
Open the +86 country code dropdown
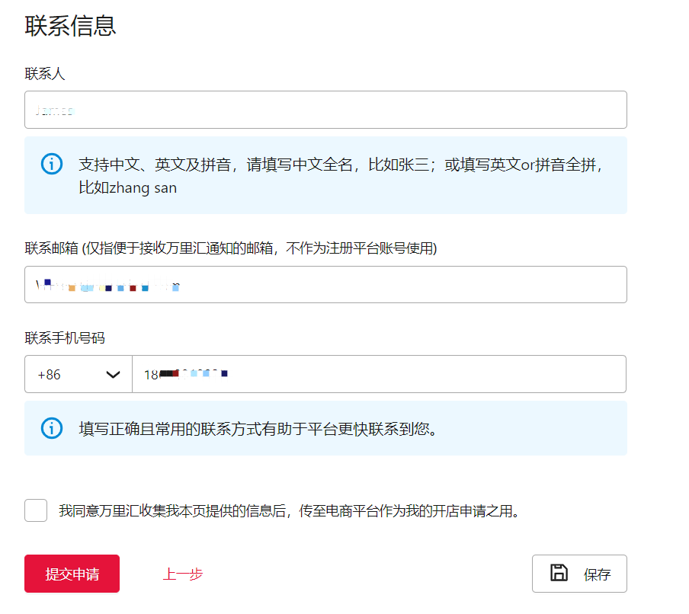[x=78, y=374]
